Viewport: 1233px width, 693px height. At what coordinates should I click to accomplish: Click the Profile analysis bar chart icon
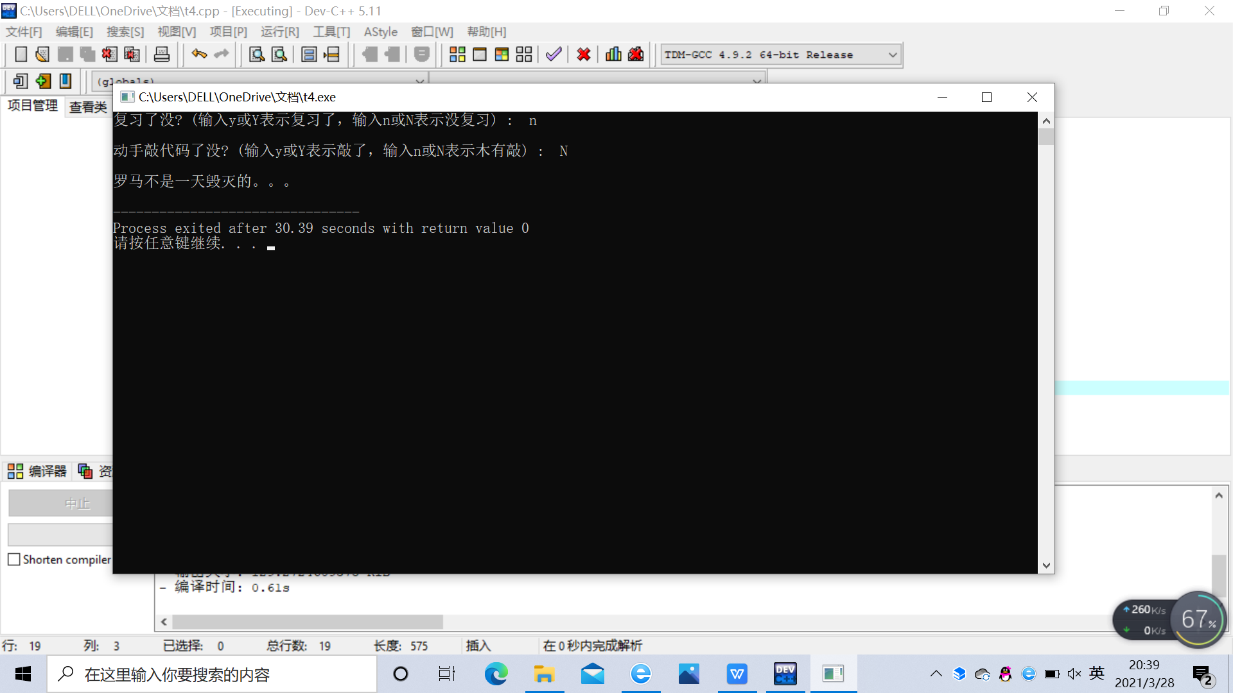tap(613, 55)
